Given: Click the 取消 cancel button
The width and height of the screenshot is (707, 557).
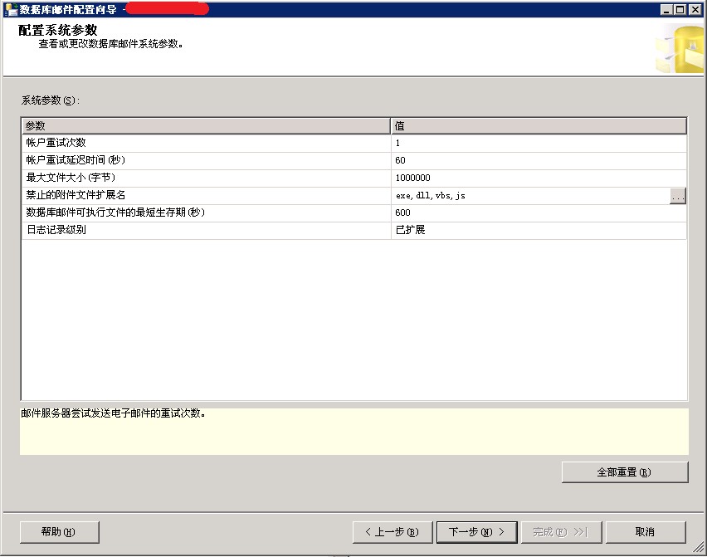Looking at the screenshot, I should click(x=646, y=532).
